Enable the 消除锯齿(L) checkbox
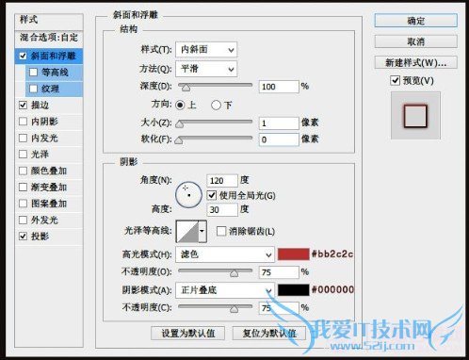This screenshot has width=469, height=360. [x=221, y=231]
